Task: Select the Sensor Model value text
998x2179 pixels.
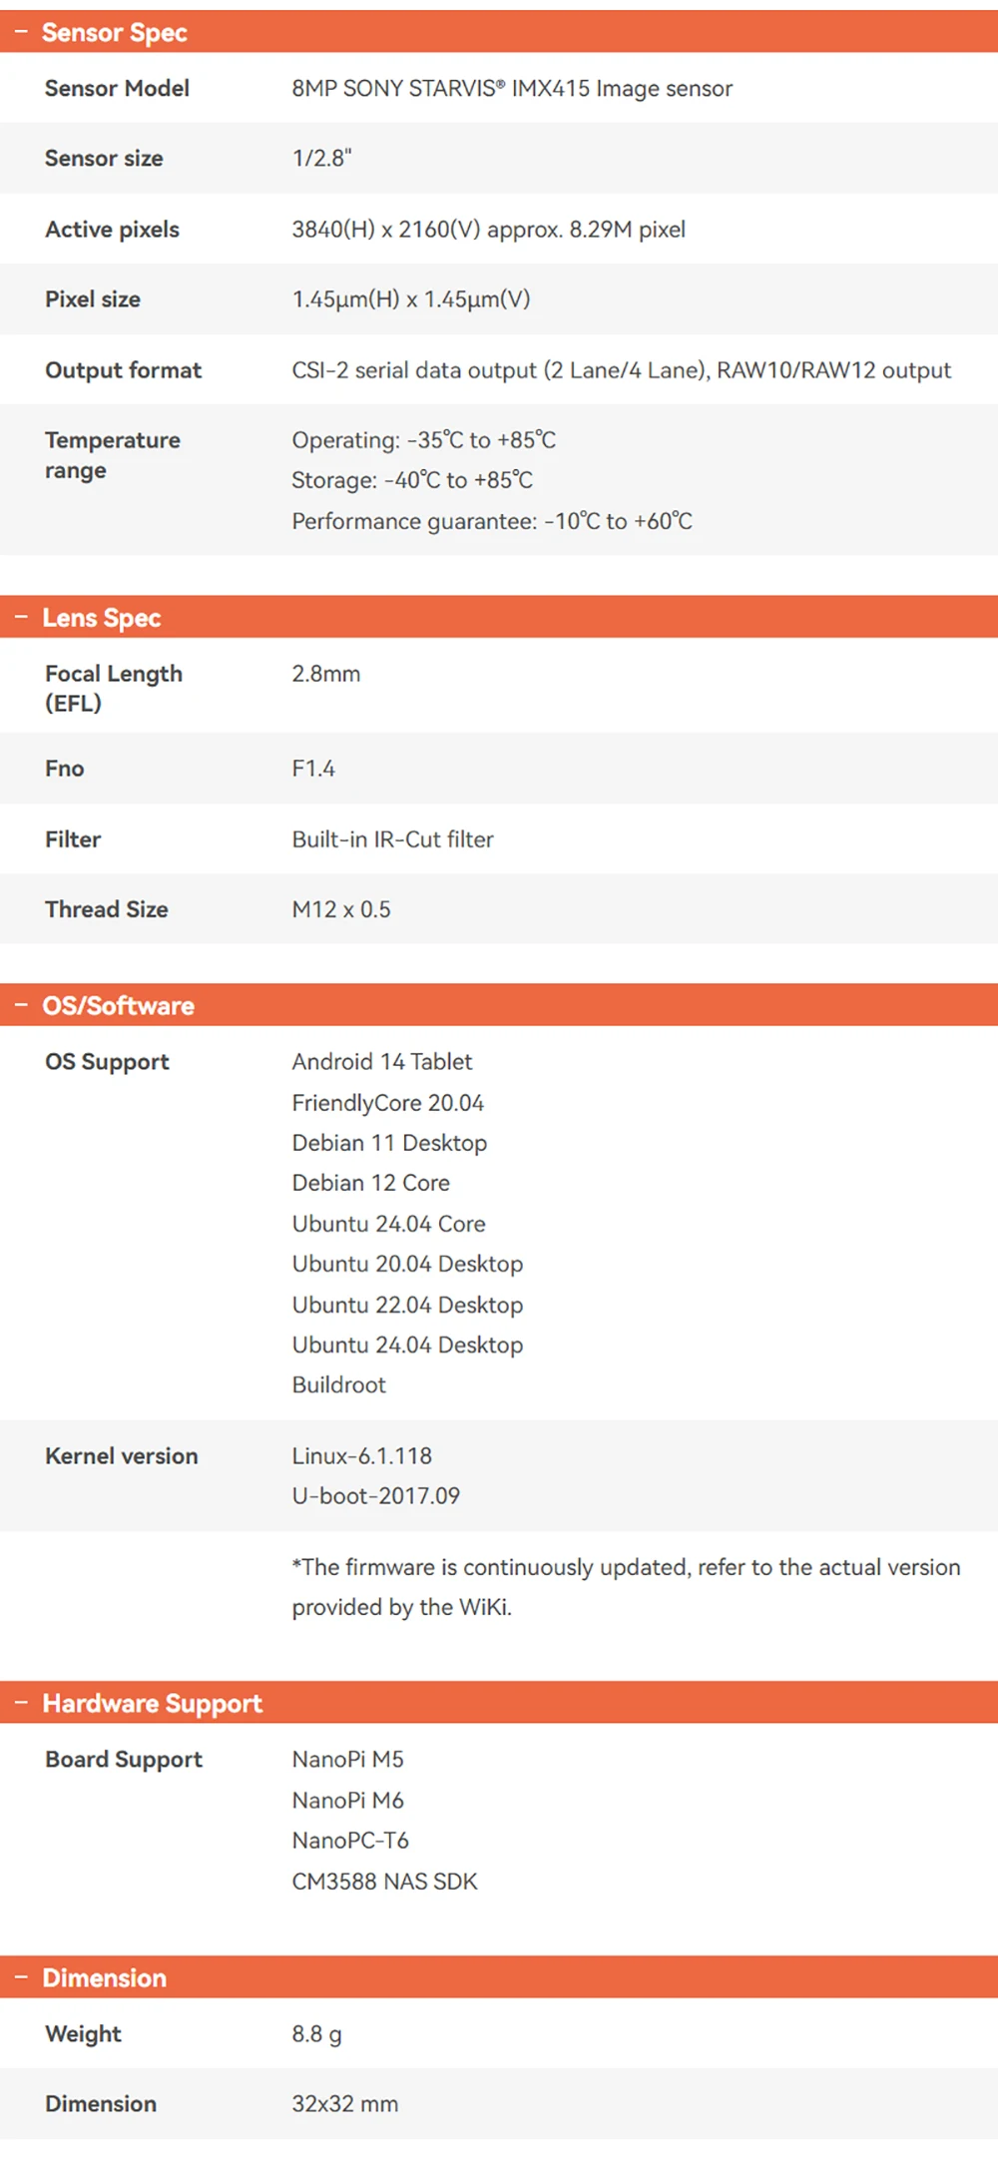Action: coord(512,88)
